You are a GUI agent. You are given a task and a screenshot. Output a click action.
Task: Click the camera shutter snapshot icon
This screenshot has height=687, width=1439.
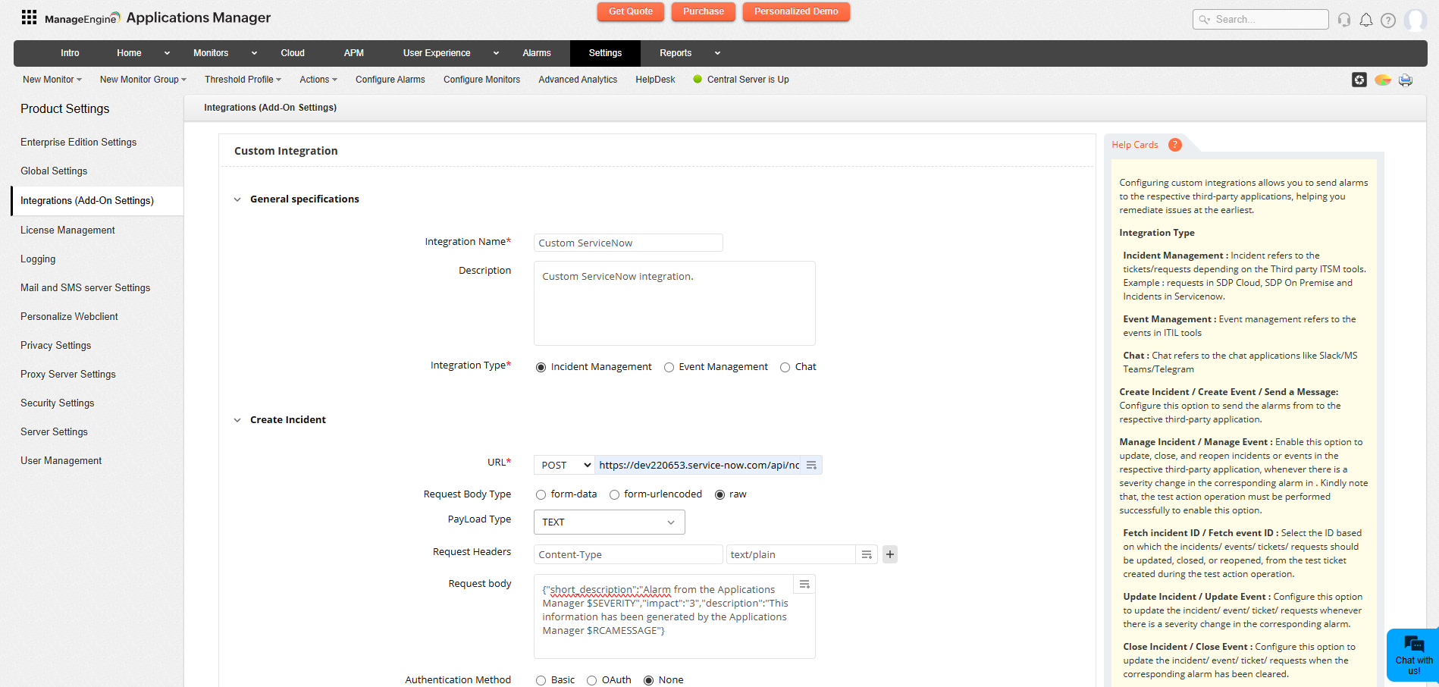[1359, 80]
